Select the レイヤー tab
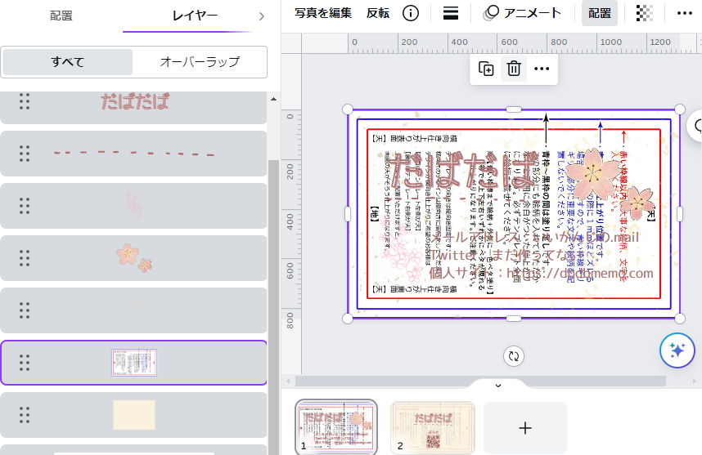702x455 pixels. pos(195,16)
